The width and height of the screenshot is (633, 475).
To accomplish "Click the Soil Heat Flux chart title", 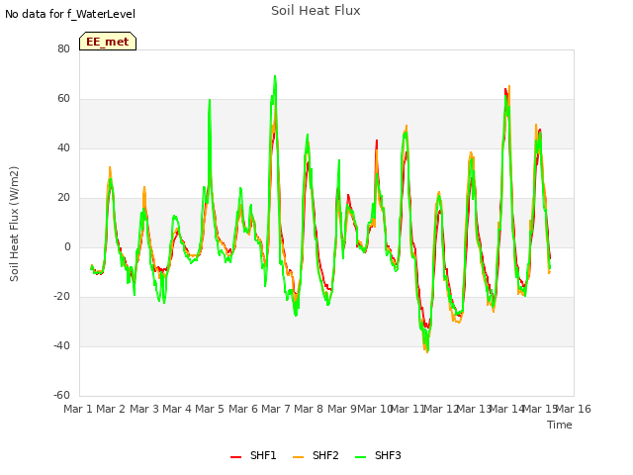I will [x=316, y=11].
